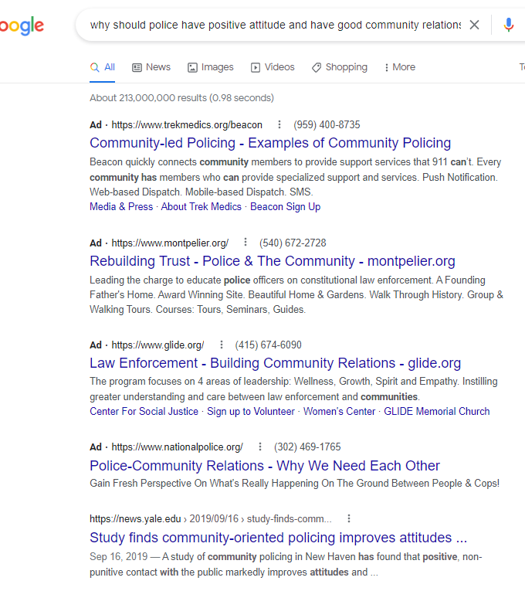This screenshot has width=525, height=591.
Task: Switch to the Images tab
Action: click(x=211, y=67)
